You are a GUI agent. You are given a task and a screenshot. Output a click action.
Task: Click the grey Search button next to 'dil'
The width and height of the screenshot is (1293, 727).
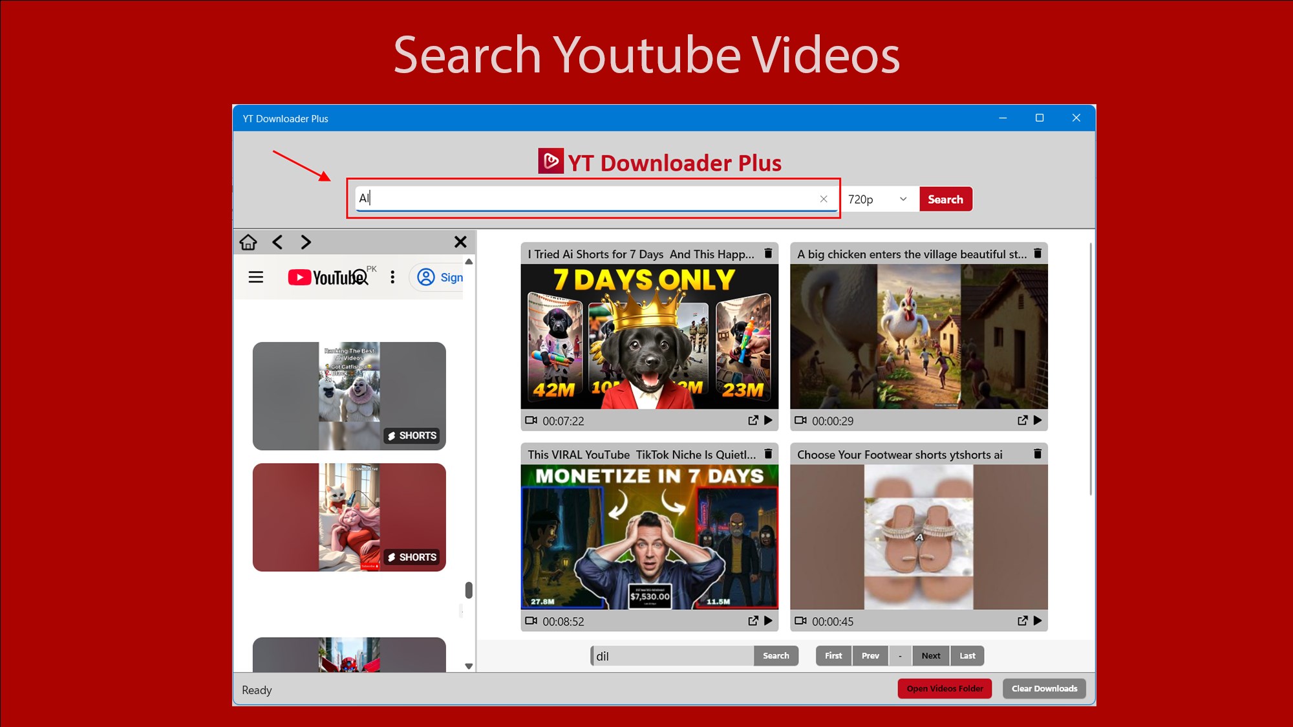coord(776,656)
